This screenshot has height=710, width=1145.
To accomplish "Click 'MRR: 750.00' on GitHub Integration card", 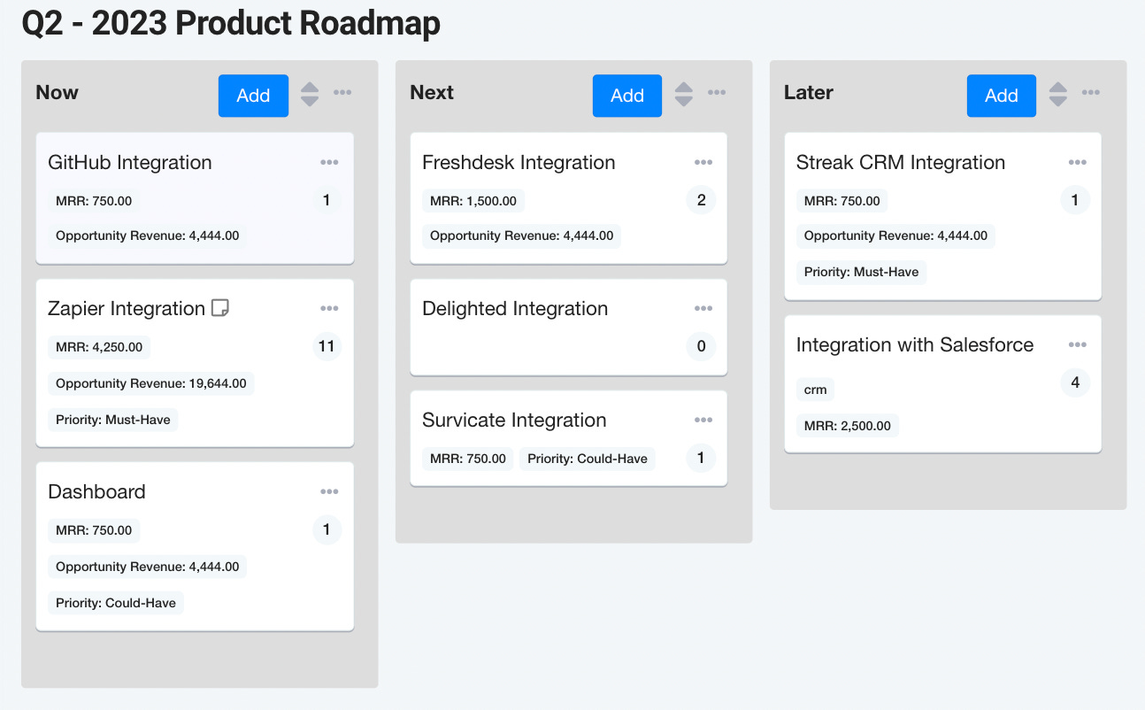I will [x=94, y=201].
